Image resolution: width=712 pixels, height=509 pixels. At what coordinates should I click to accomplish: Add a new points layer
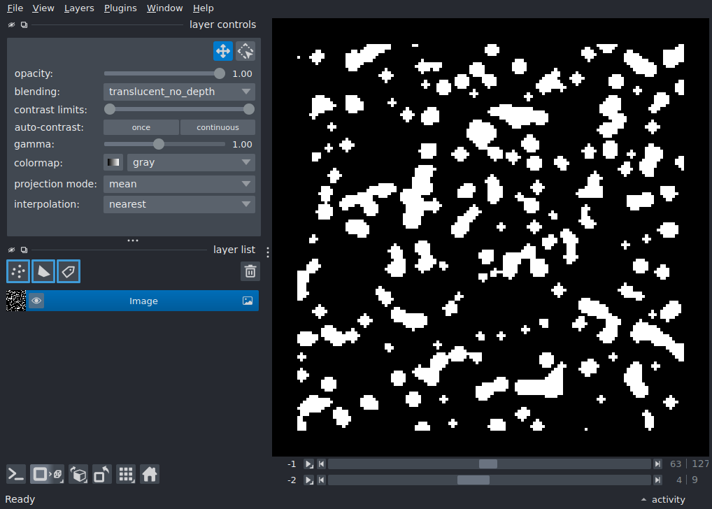point(18,271)
